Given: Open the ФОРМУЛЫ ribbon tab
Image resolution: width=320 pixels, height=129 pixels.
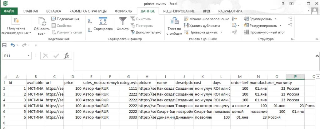Looking at the screenshot, I should point(123,11).
